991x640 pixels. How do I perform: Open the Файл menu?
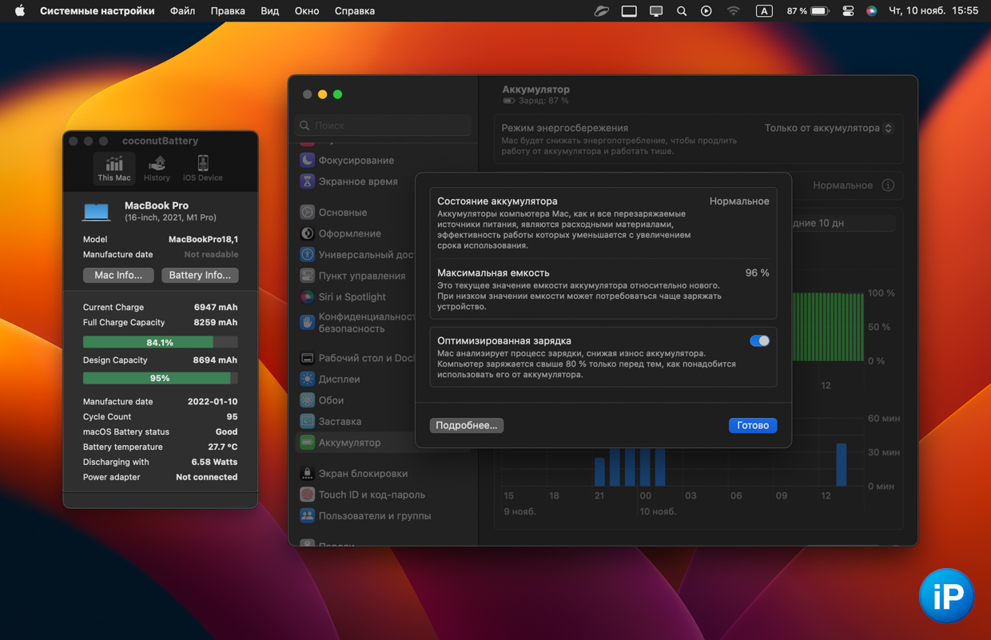182,11
